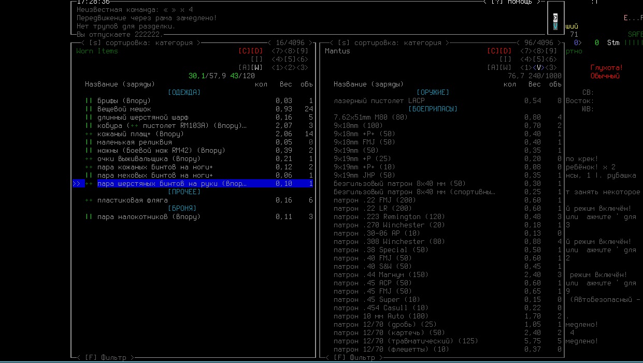Select патрон .22 LR (200) row
The image size is (643, 363).
tap(448, 209)
